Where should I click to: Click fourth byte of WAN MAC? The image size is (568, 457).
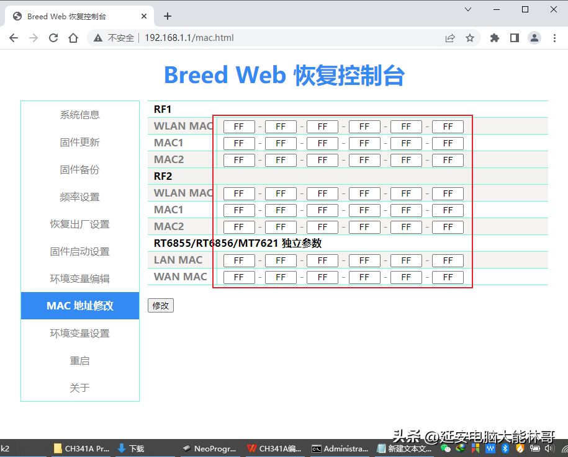(364, 277)
